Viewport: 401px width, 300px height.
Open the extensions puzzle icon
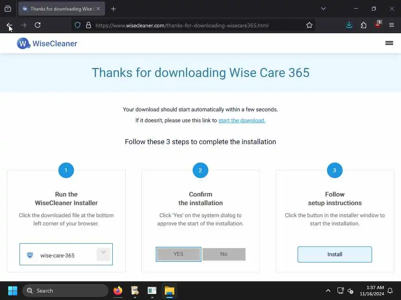click(x=363, y=25)
